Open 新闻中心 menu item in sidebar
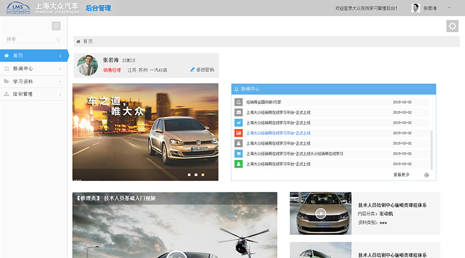Screen dimensions: 465x258 (x=34, y=68)
